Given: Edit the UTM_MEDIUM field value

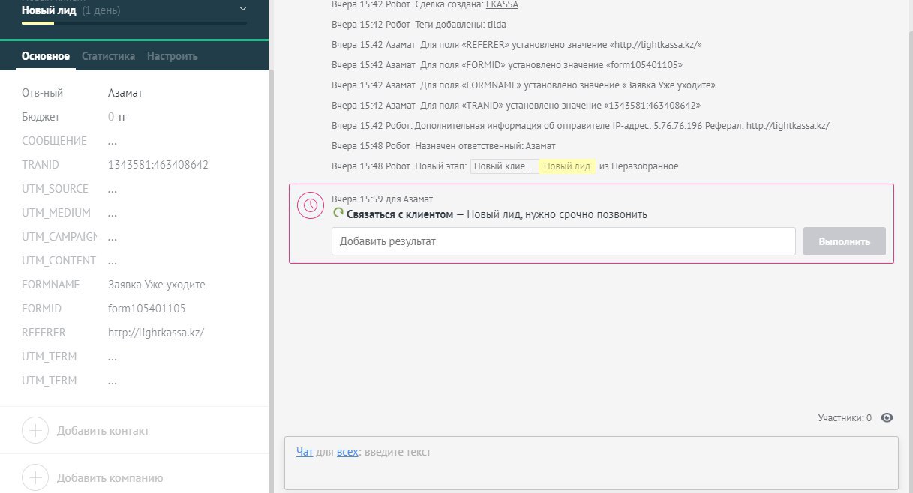Looking at the screenshot, I should click(113, 213).
